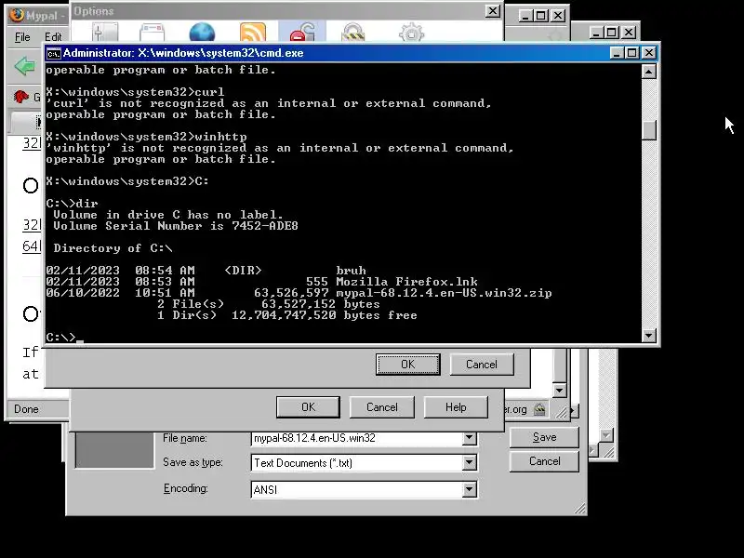Click OK in the Options dialog
The height and width of the screenshot is (558, 744).
point(308,407)
